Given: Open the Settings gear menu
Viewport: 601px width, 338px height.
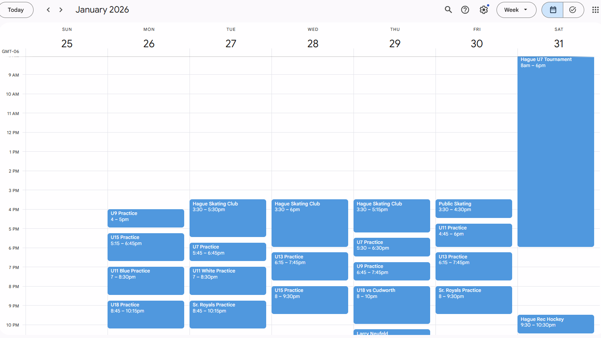Looking at the screenshot, I should [x=484, y=10].
